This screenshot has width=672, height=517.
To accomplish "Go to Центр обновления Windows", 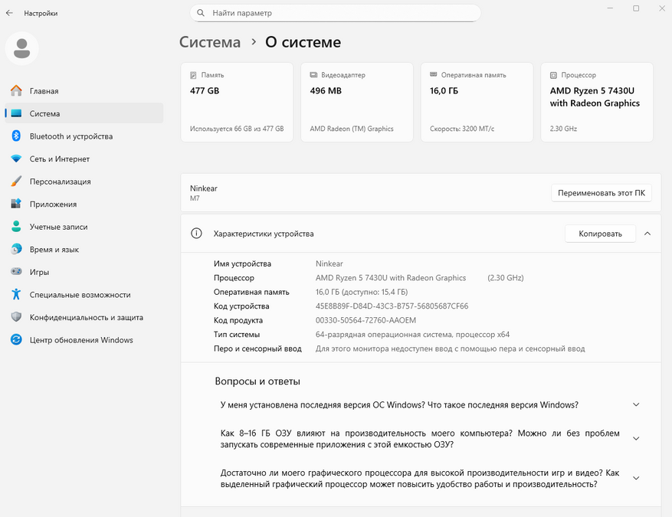I will coord(81,340).
